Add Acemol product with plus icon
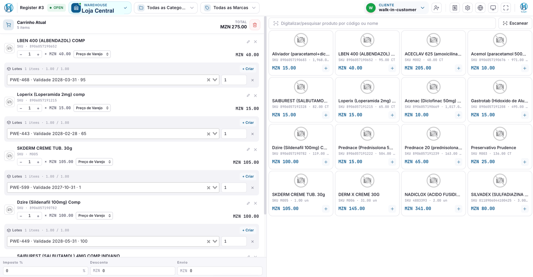 (525, 68)
